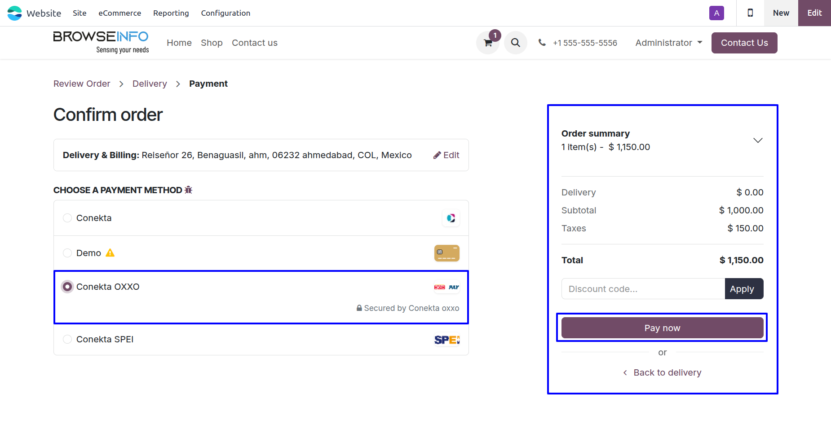Select the Conekta payment radio button
This screenshot has height=434, width=831.
tap(67, 218)
